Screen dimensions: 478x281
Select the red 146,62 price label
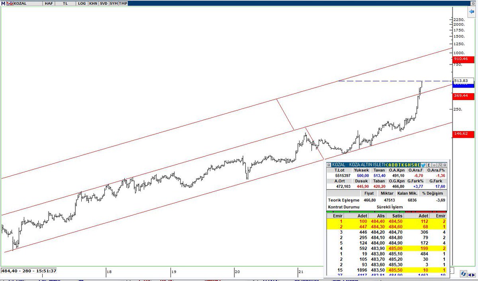pyautogui.click(x=464, y=135)
